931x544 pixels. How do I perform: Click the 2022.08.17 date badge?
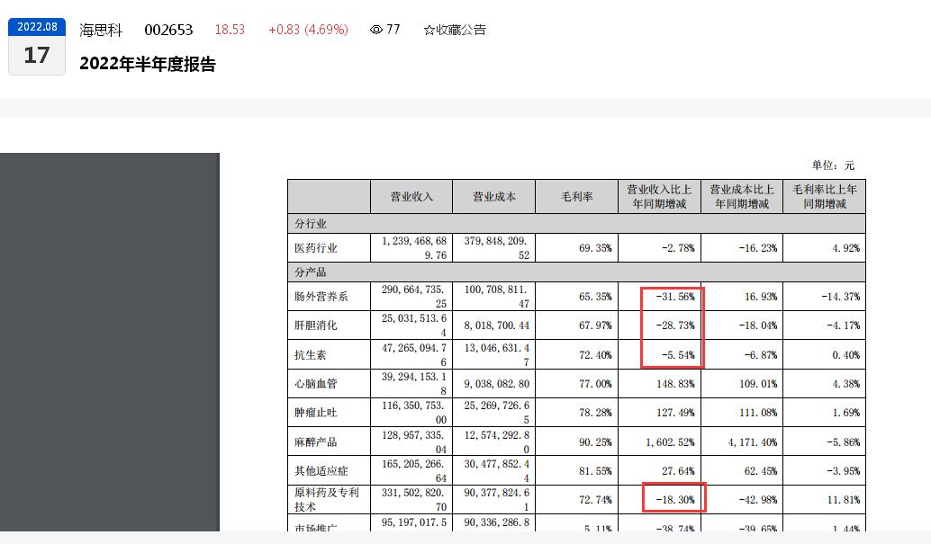[36, 40]
